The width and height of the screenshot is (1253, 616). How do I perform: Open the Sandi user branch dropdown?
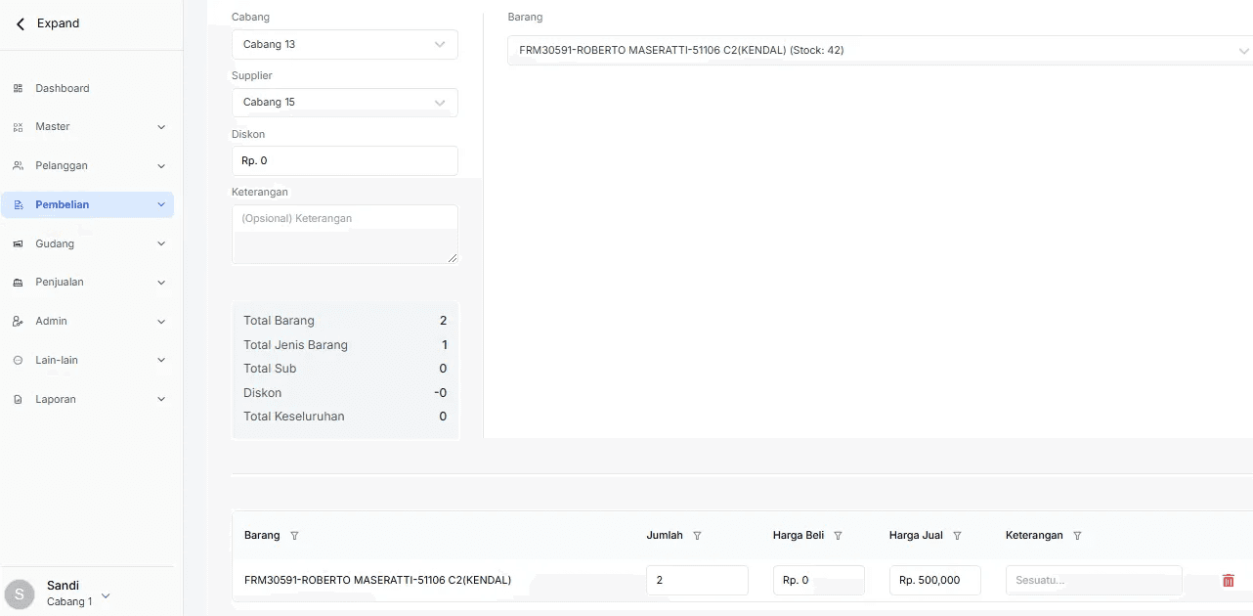[x=106, y=595]
